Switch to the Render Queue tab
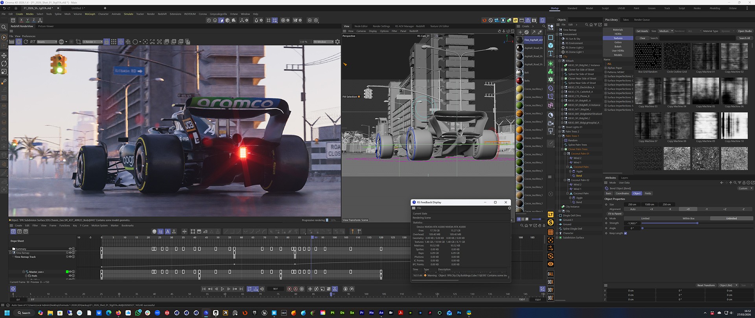Image resolution: width=755 pixels, height=318 pixels. (x=642, y=20)
